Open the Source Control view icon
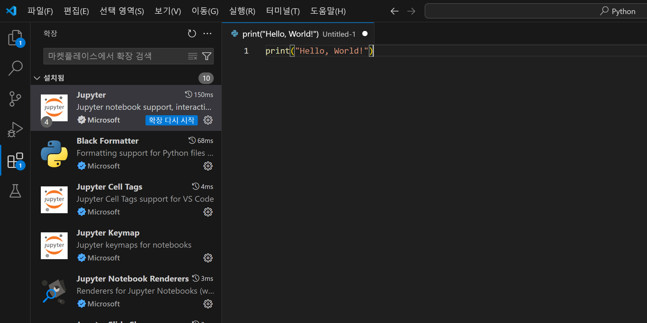 click(15, 99)
